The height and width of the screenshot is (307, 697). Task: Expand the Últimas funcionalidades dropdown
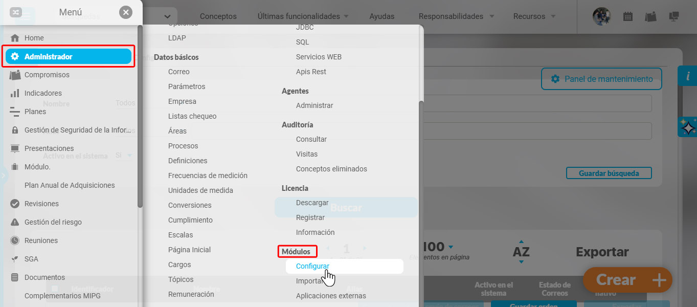pos(303,16)
